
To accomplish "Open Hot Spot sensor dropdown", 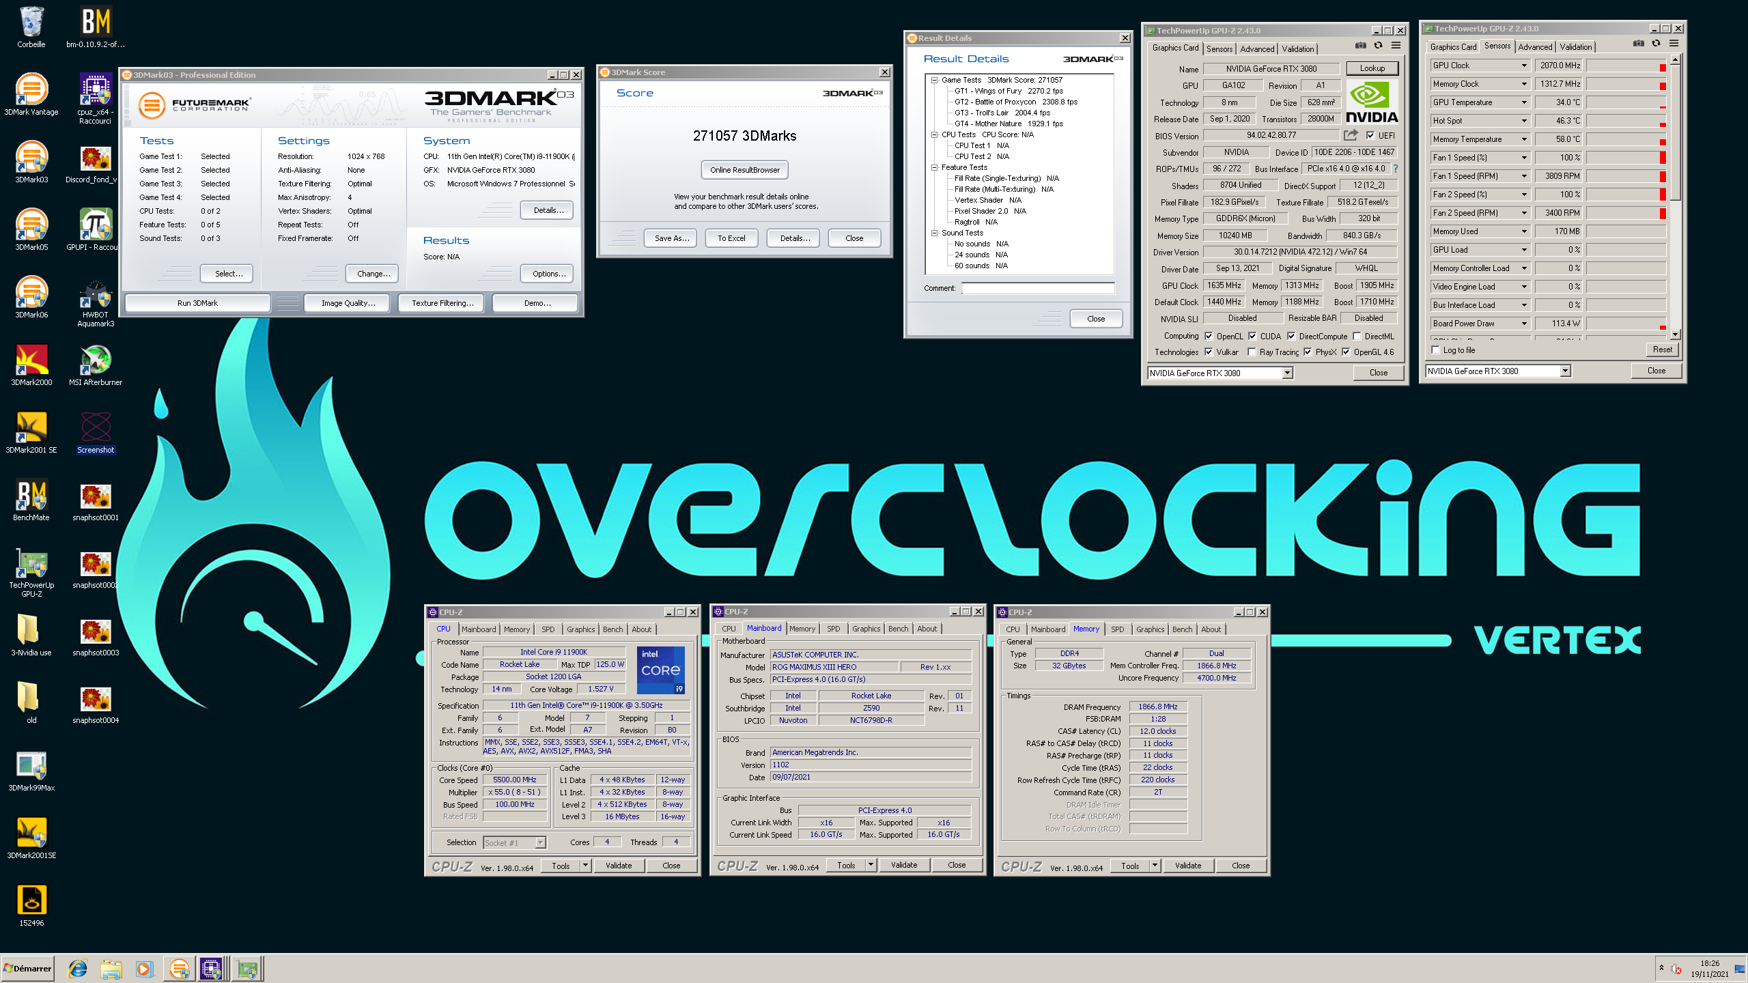I will [1524, 121].
